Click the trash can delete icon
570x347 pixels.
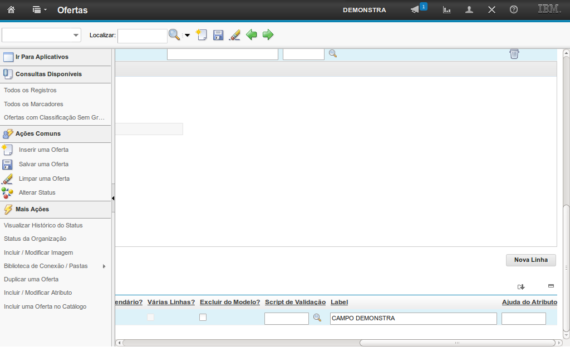coord(514,54)
